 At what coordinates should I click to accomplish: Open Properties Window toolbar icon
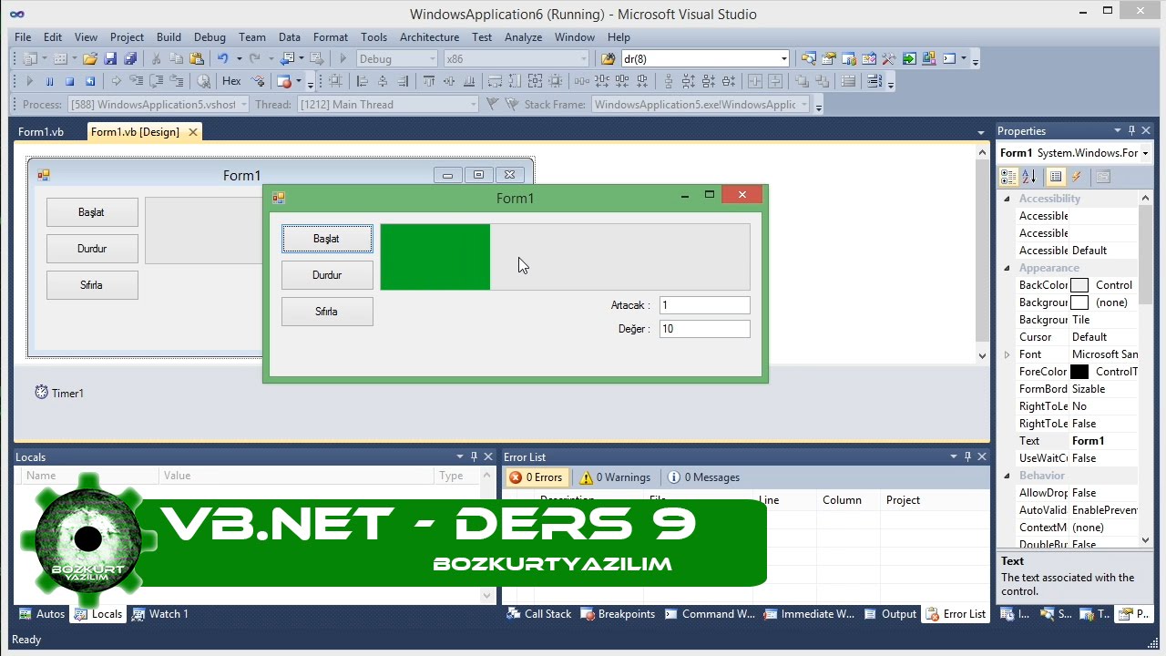point(829,58)
